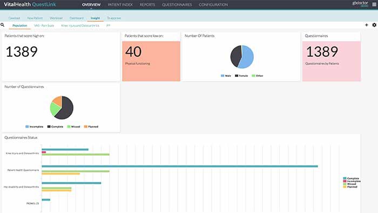Toggle Missed in the questionnaires pie legend

(x=73, y=127)
